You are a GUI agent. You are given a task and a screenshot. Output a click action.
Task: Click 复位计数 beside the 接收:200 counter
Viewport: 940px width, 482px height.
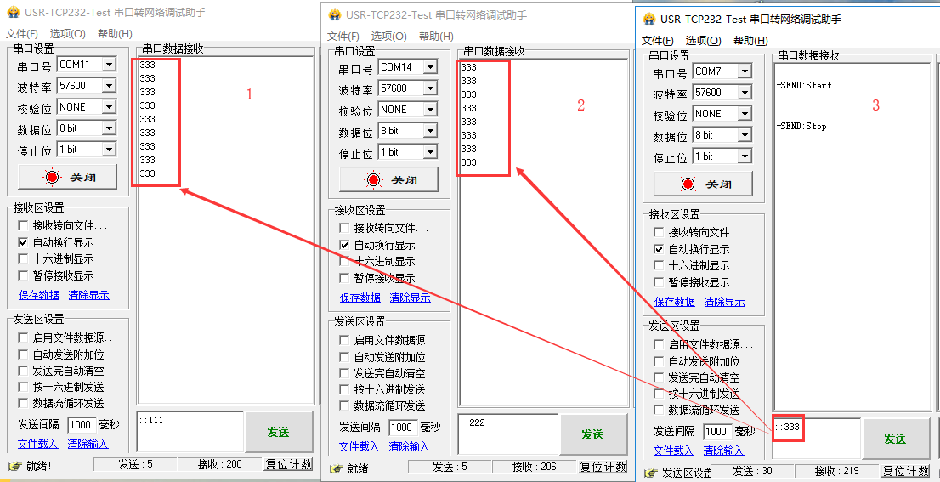pos(289,465)
